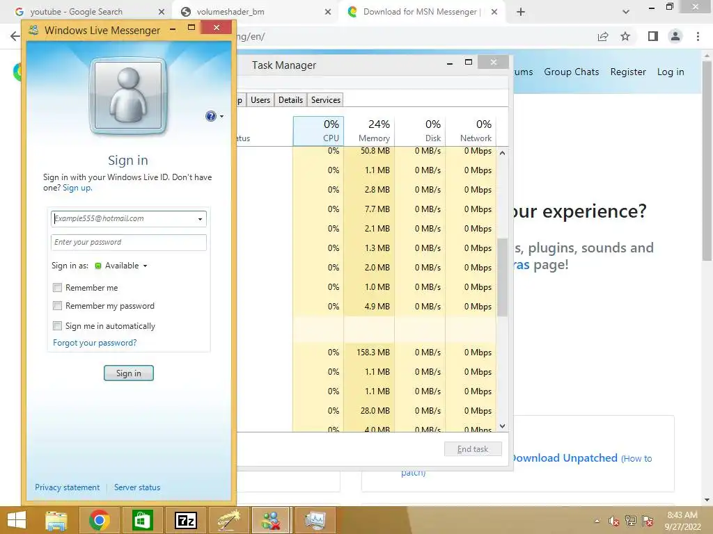The width and height of the screenshot is (713, 534).
Task: Open the Users tab in Task Manager
Action: pyautogui.click(x=260, y=100)
